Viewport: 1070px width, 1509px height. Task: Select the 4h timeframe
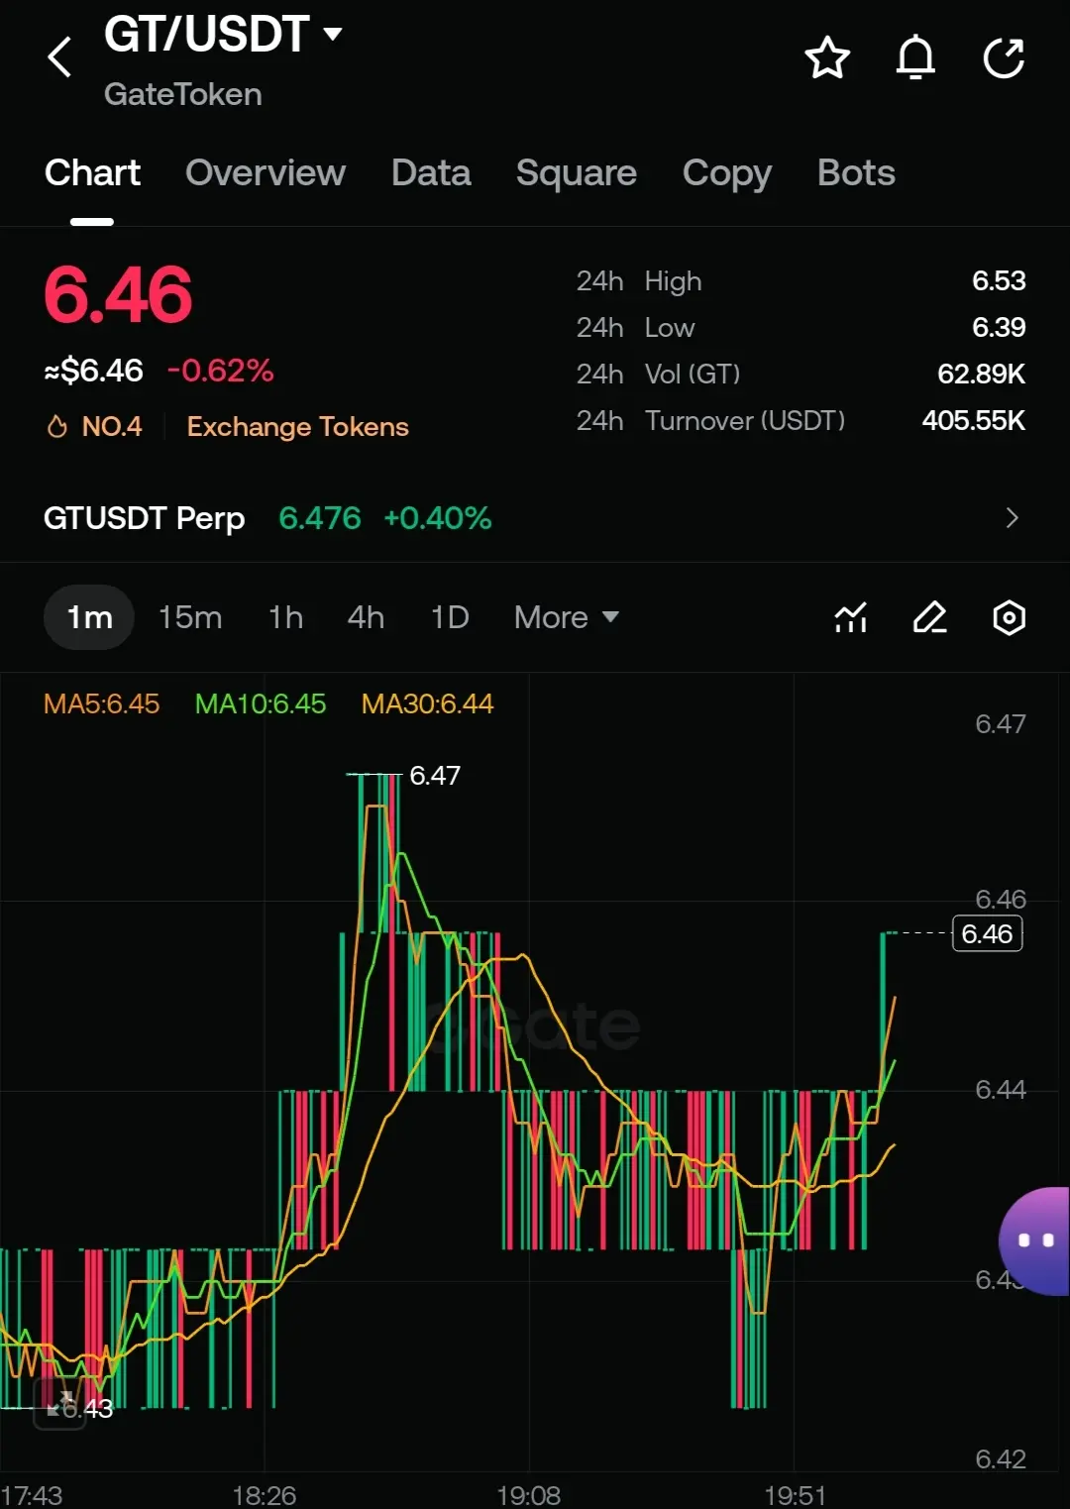[366, 617]
